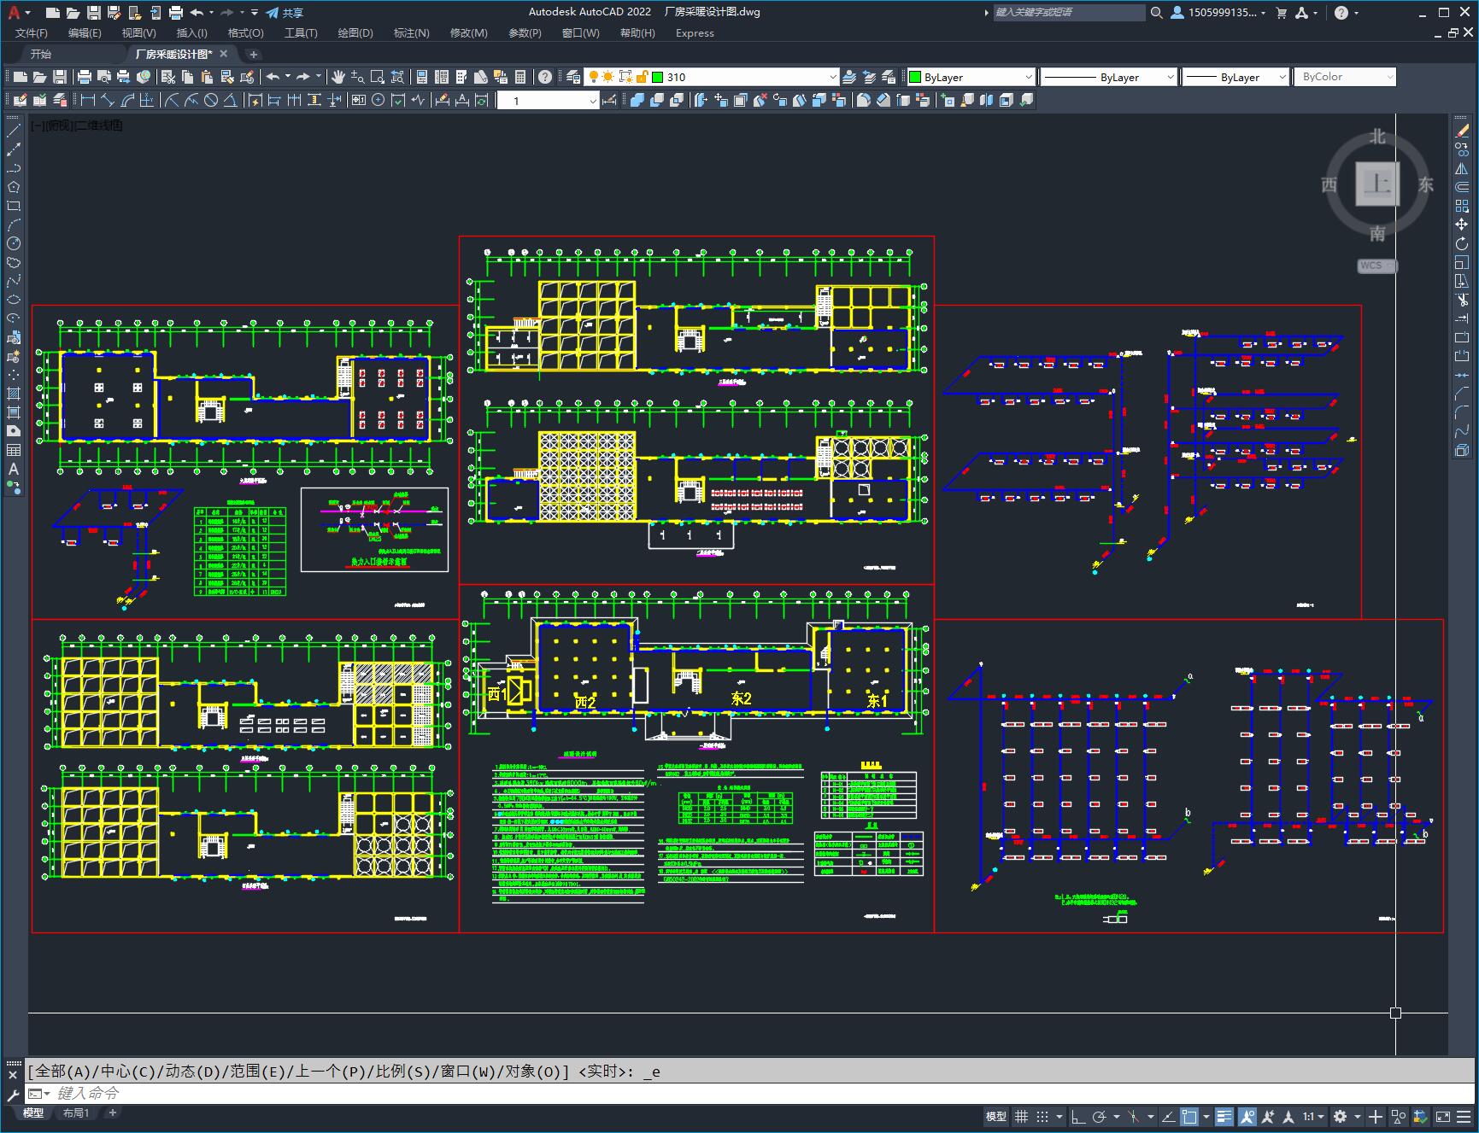
Task: Open the 绘图(D) menu
Action: click(355, 33)
